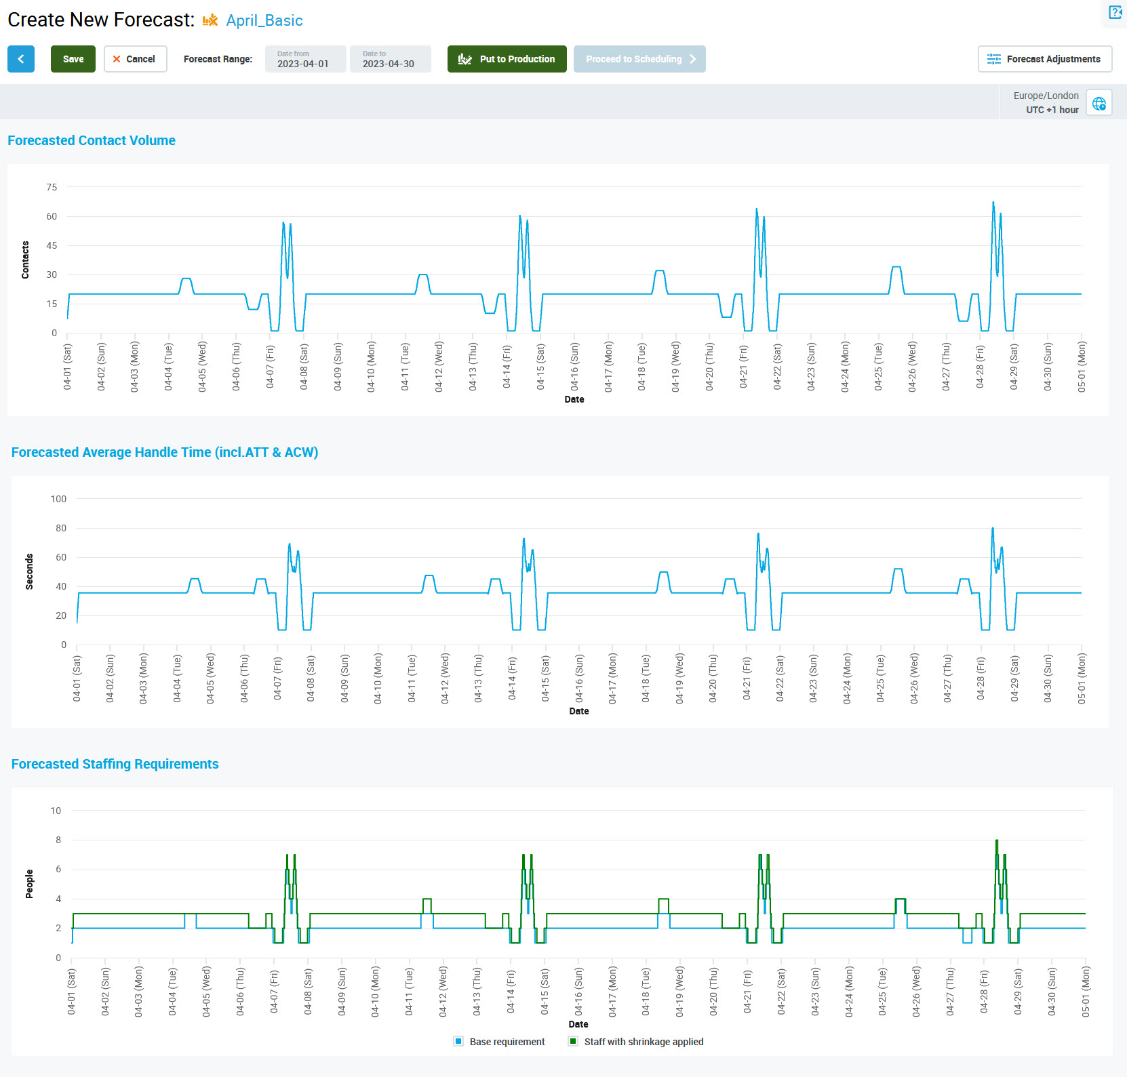Select the Date to field
This screenshot has width=1127, height=1077.
coord(390,59)
